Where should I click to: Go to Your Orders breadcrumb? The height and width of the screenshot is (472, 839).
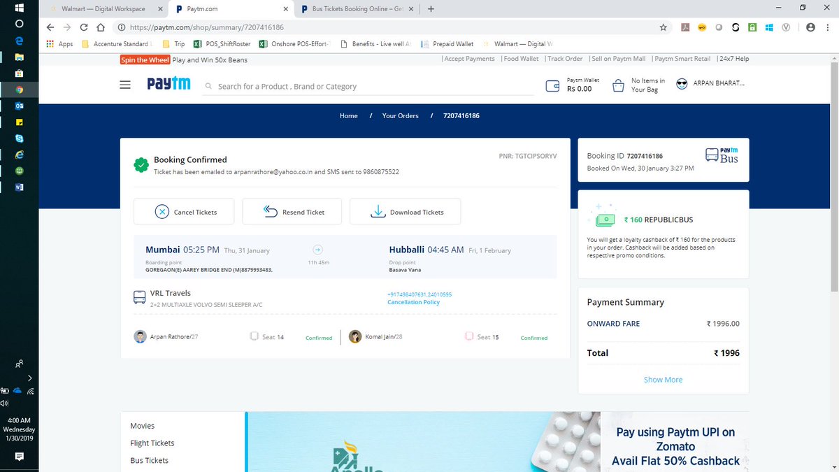[401, 115]
